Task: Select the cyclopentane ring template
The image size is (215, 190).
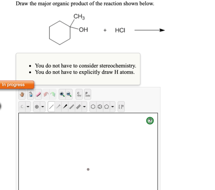Action: point(107,106)
